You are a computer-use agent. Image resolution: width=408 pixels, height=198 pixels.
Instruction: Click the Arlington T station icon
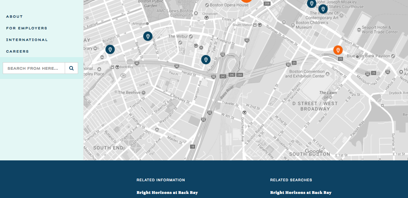(x=147, y=24)
